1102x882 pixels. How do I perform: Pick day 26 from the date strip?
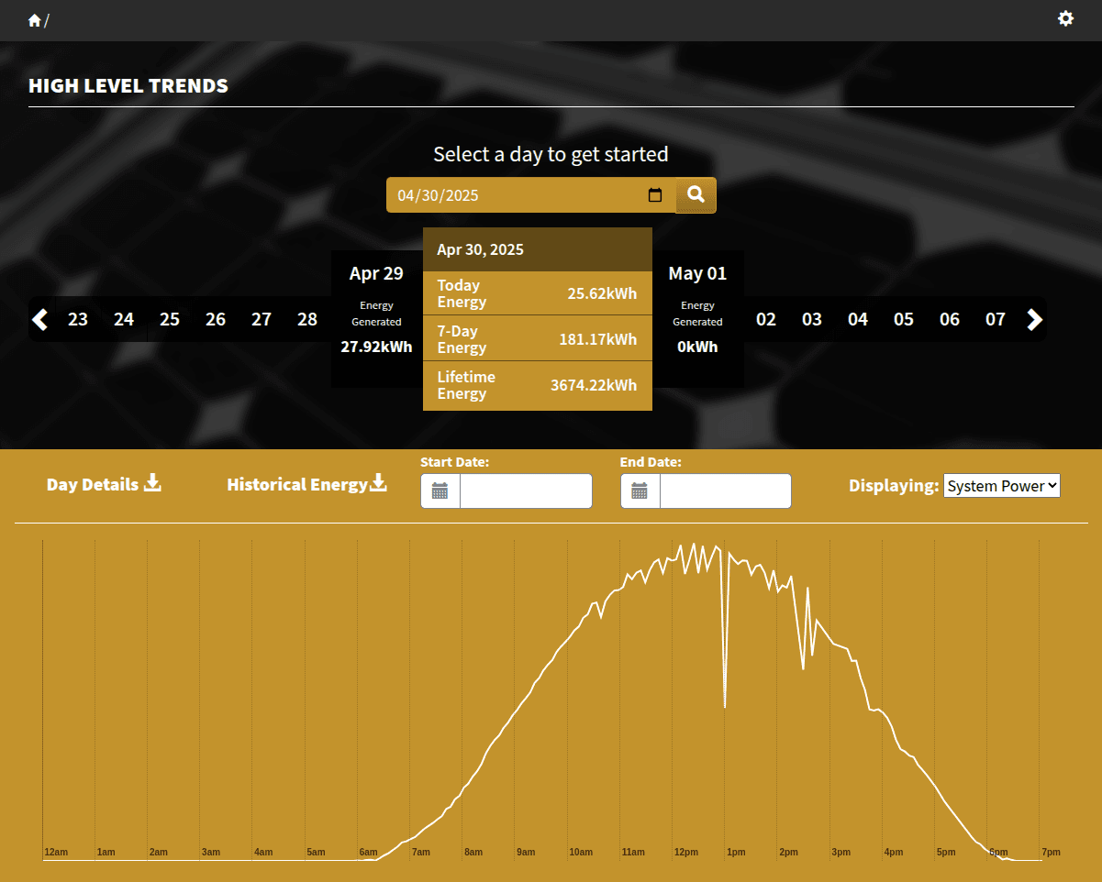(x=216, y=319)
